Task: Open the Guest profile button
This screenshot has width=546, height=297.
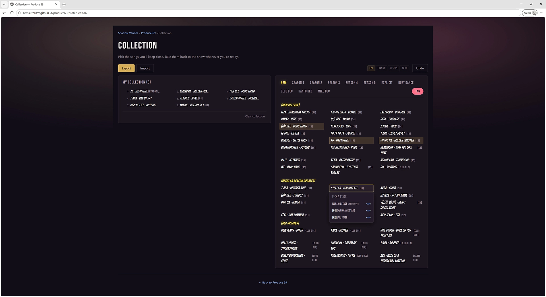Action: (530, 13)
